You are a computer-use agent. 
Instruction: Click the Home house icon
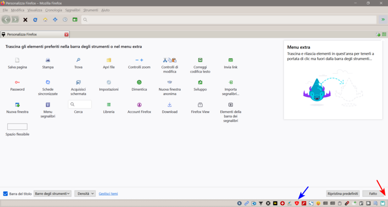(45, 19)
